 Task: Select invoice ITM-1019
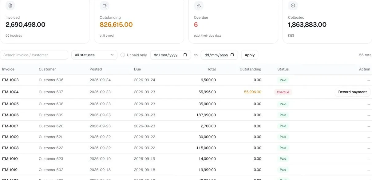[10, 170]
